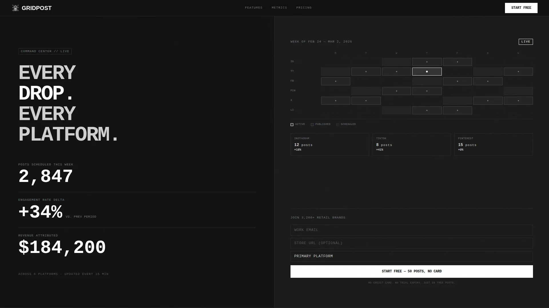Click the 2,847 posts scheduled value
The width and height of the screenshot is (549, 308).
pyautogui.click(x=46, y=177)
